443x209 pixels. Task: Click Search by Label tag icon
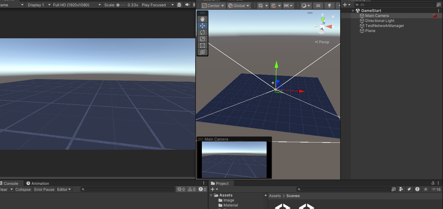[409, 189]
